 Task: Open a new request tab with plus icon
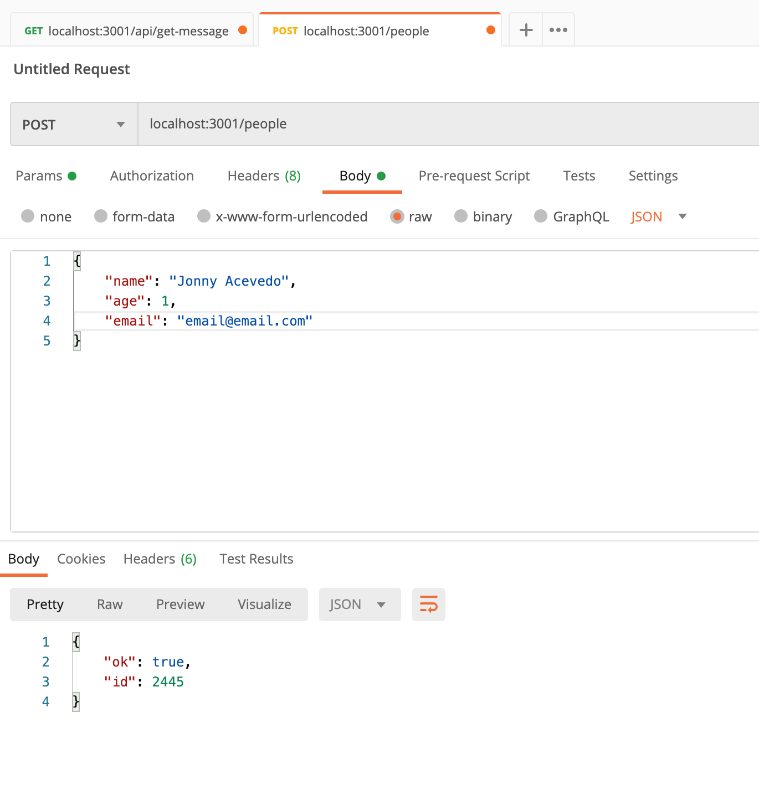click(526, 30)
